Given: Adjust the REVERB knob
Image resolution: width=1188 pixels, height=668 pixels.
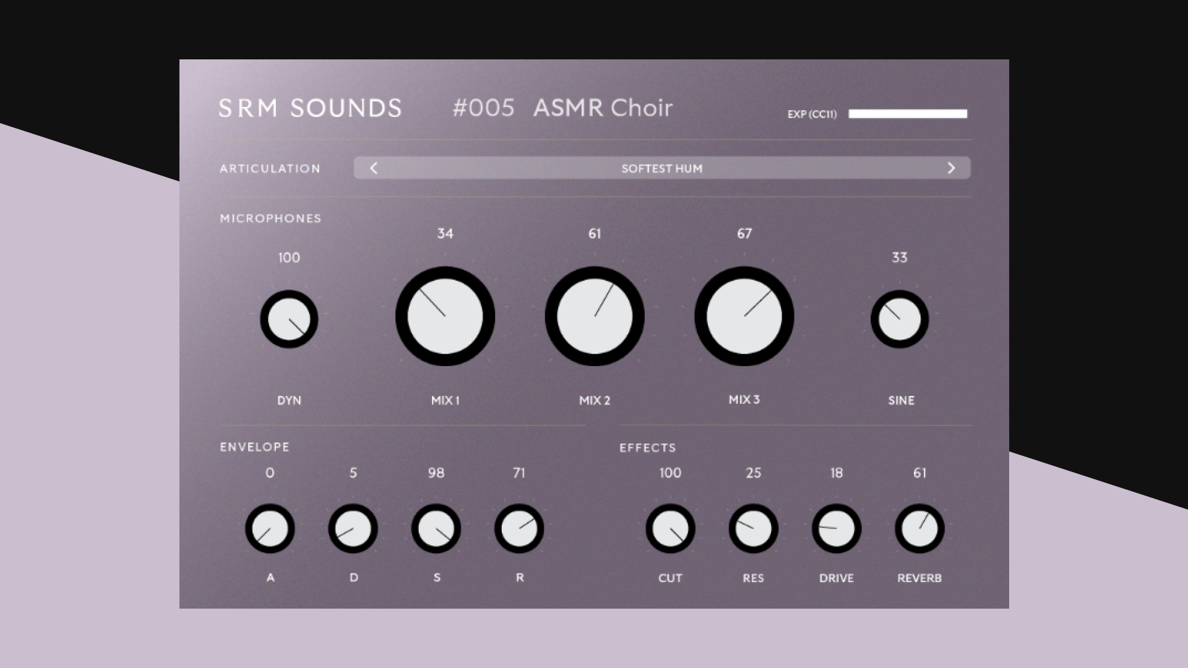Looking at the screenshot, I should point(919,529).
